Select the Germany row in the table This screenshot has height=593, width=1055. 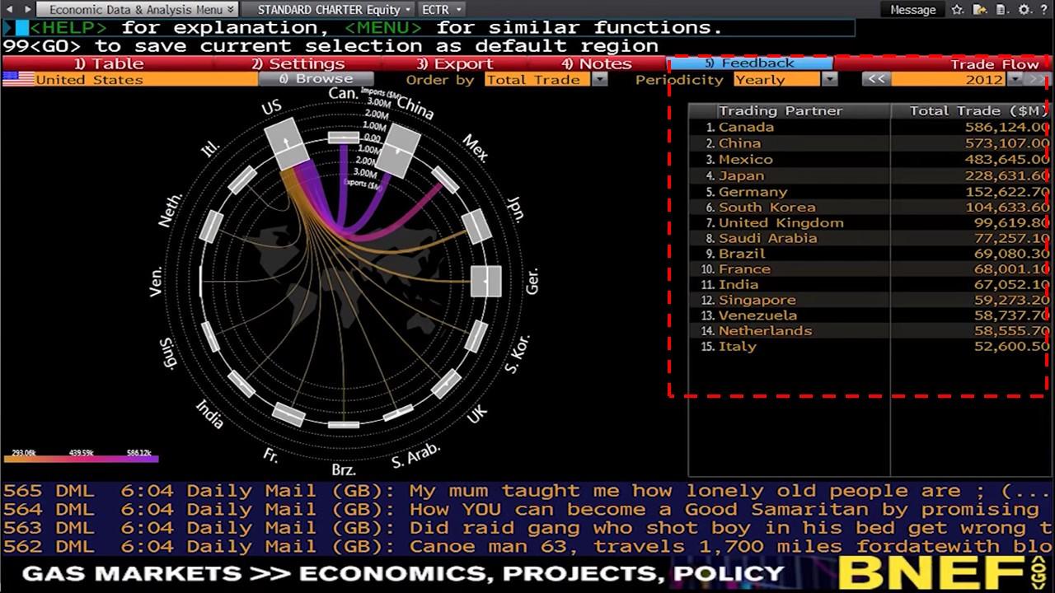pos(870,191)
